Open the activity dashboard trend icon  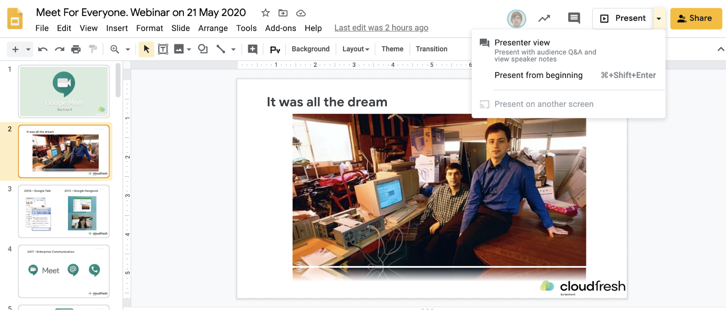(x=544, y=18)
